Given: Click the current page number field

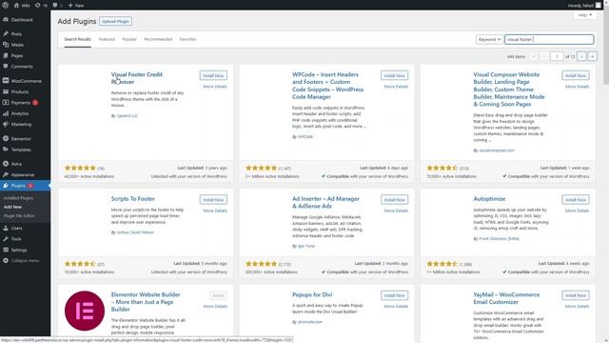Looking at the screenshot, I should (557, 57).
